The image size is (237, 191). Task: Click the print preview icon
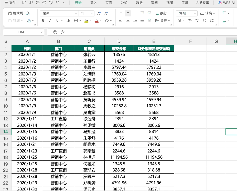click(x=44, y=3)
